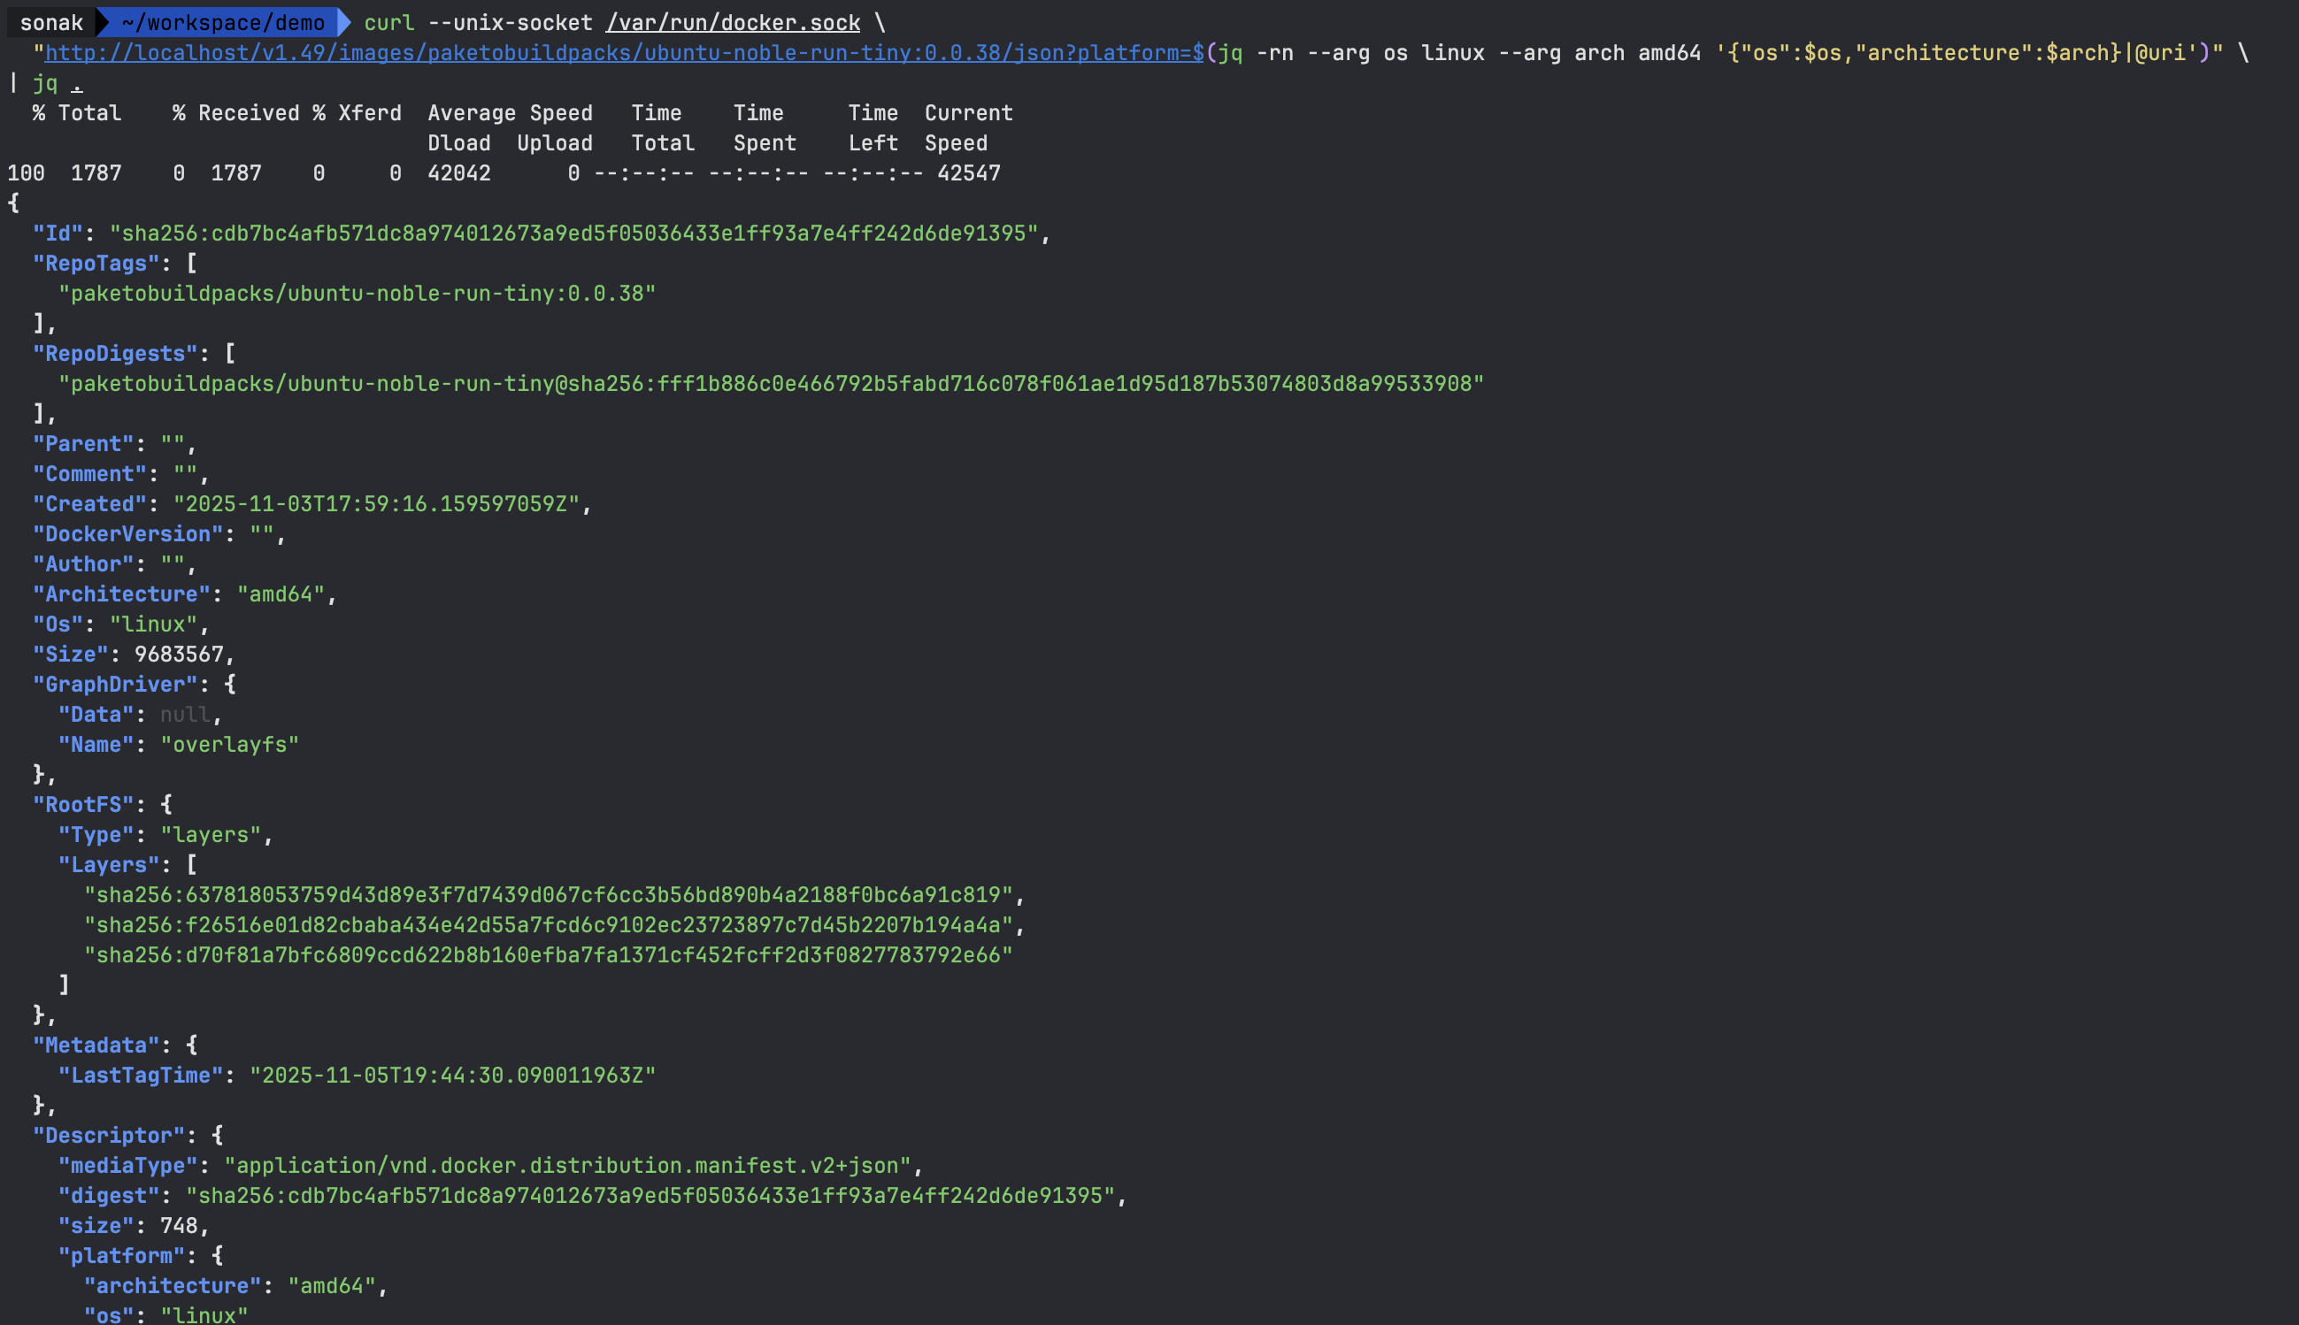Screen dimensions: 2299x1325
Task: Click the underlined /var/run/docker.sock path
Action: click(733, 23)
